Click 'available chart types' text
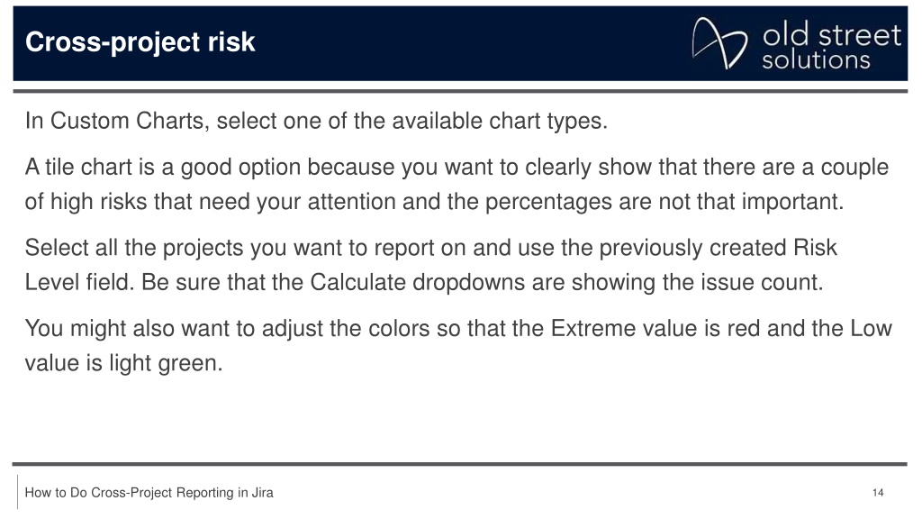922x519 pixels. click(497, 121)
